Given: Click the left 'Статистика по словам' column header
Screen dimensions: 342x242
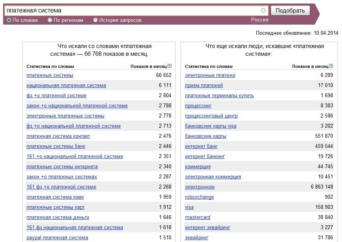Looking at the screenshot, I should point(50,66).
